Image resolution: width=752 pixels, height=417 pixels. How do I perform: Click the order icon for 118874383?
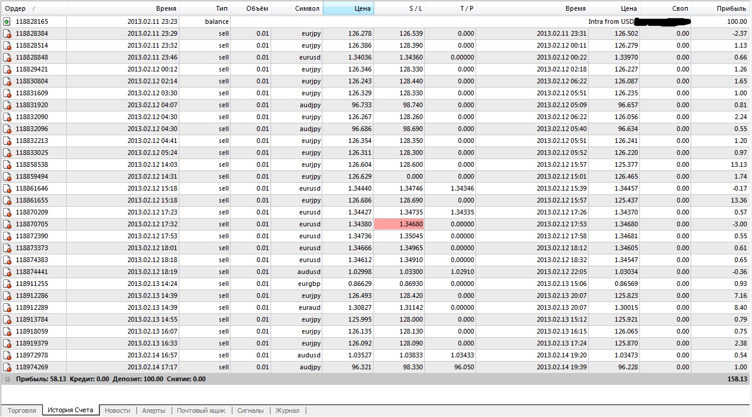(x=7, y=260)
